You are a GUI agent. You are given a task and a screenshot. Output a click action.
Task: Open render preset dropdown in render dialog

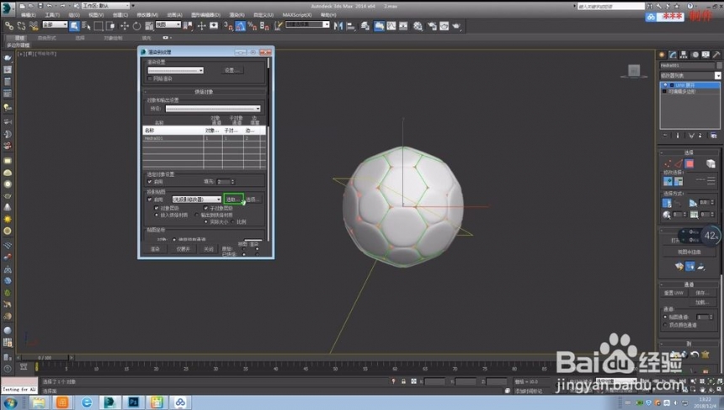tap(175, 71)
